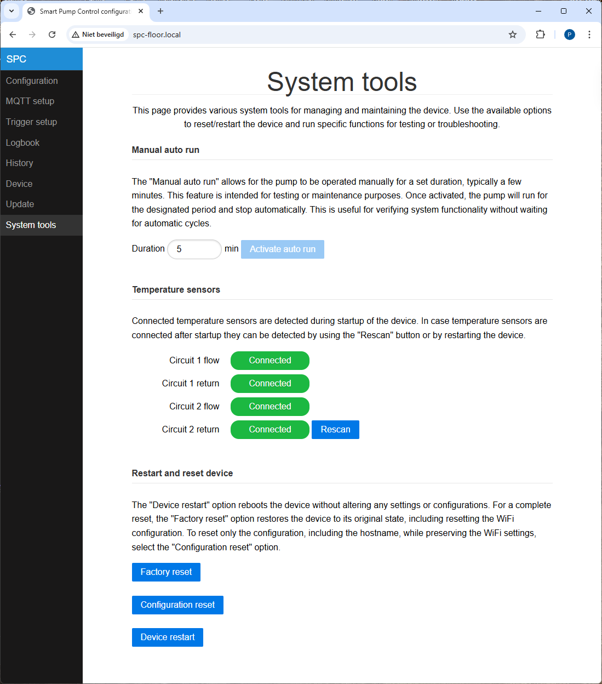Click the Circuit 1 flow label
The height and width of the screenshot is (684, 602).
point(194,361)
